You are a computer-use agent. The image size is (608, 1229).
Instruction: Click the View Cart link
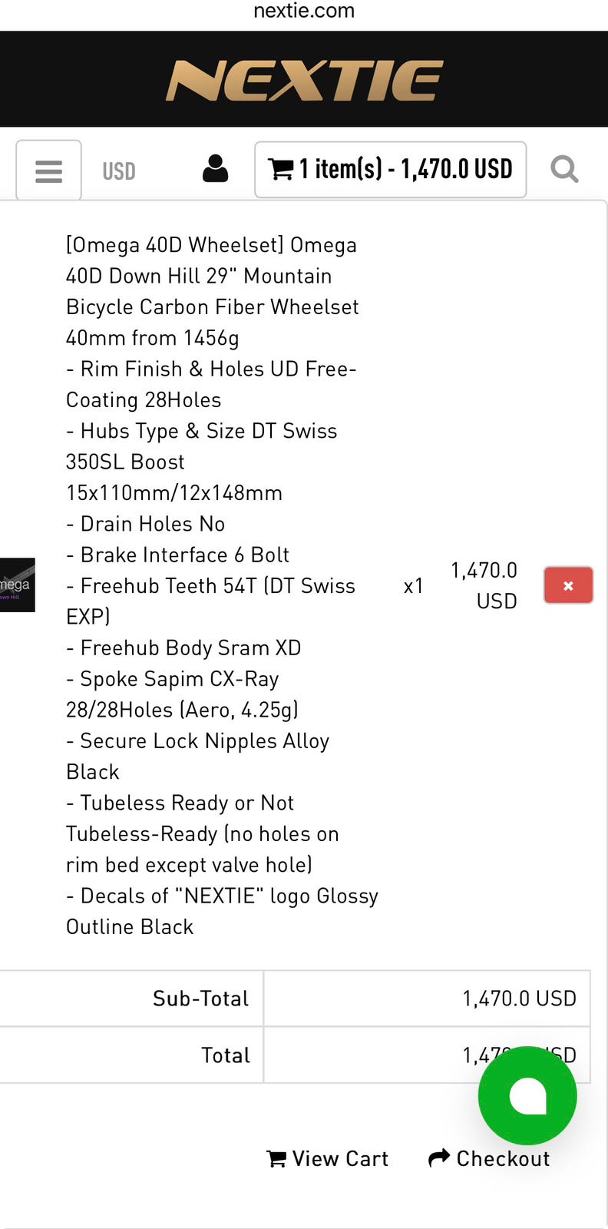[328, 1158]
